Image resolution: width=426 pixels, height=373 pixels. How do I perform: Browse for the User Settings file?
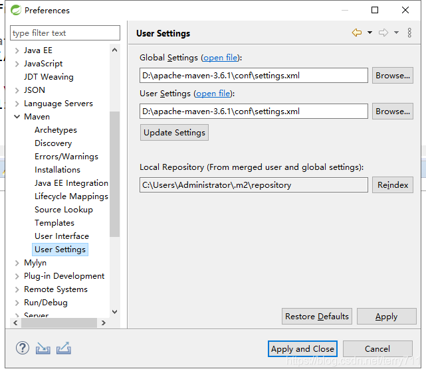392,112
